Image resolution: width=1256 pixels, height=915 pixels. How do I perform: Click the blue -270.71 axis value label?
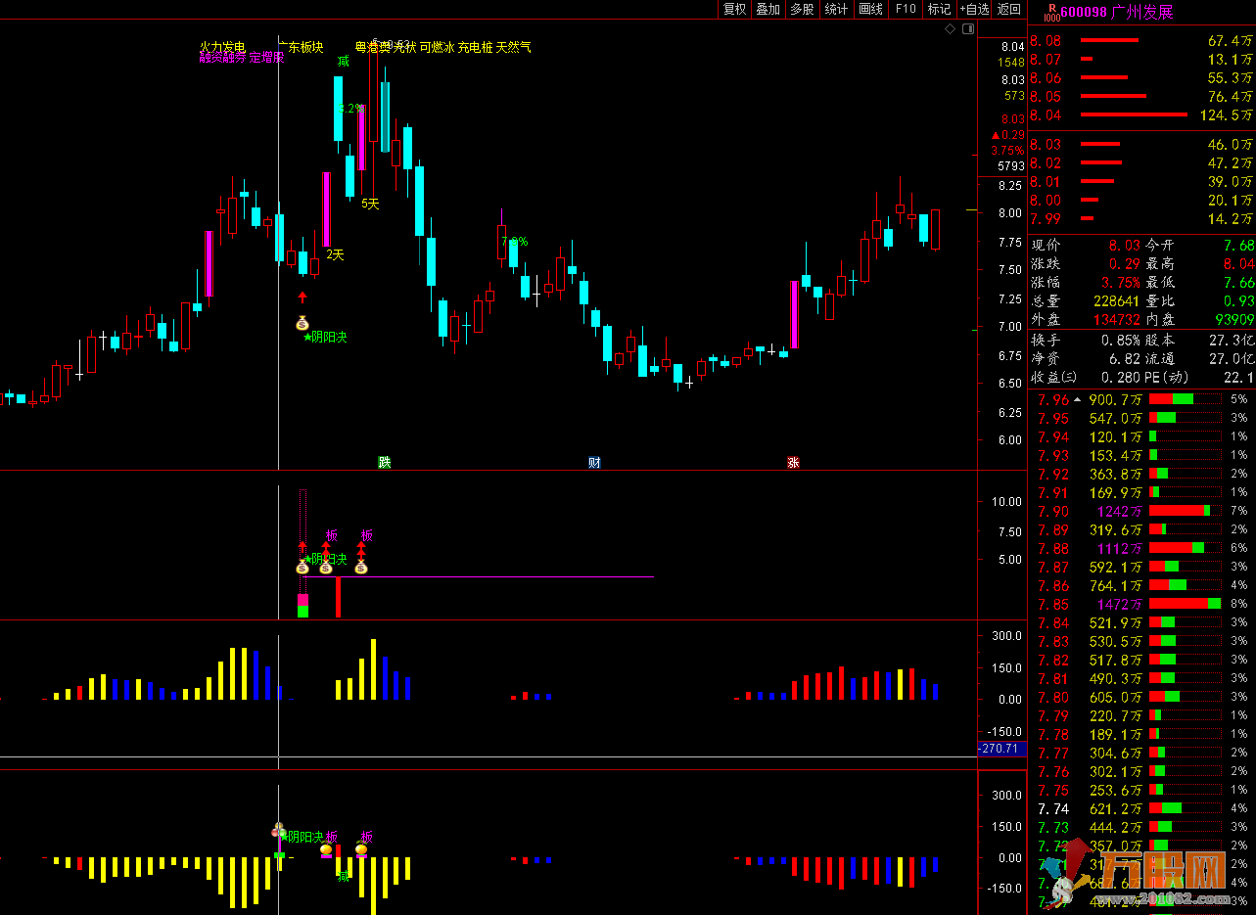[1000, 749]
